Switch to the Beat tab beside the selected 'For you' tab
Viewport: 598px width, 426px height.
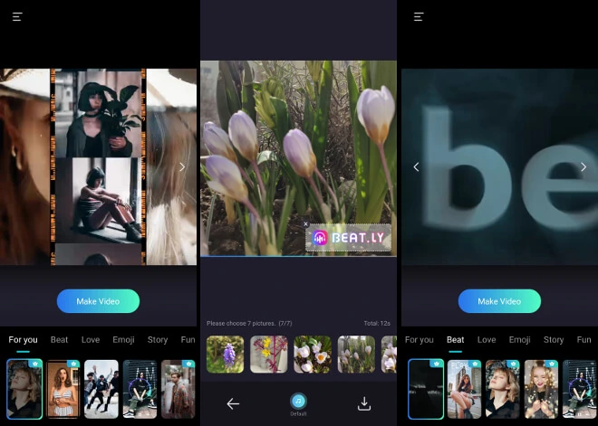coord(59,340)
